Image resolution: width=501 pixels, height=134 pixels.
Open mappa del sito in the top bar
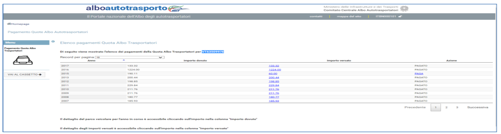pyautogui.click(x=349, y=17)
